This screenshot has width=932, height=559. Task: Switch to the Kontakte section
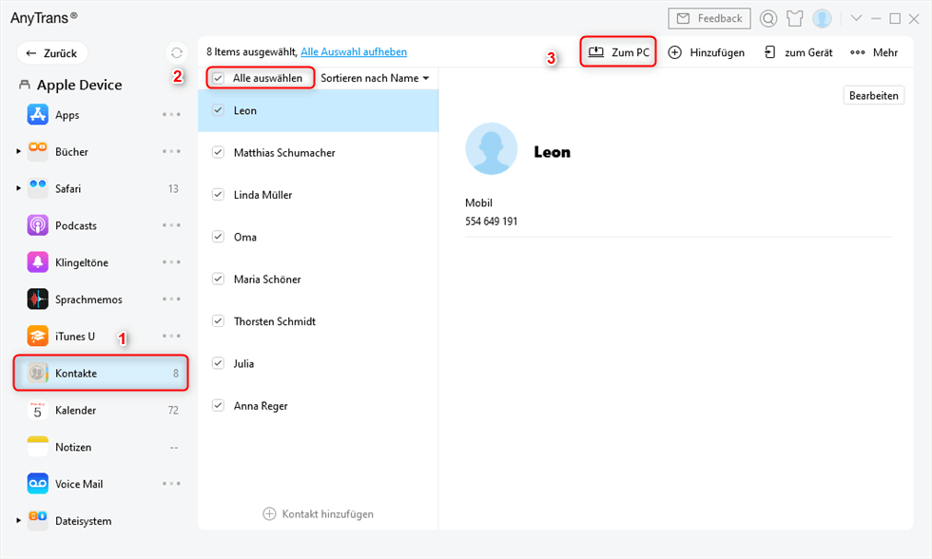point(77,373)
